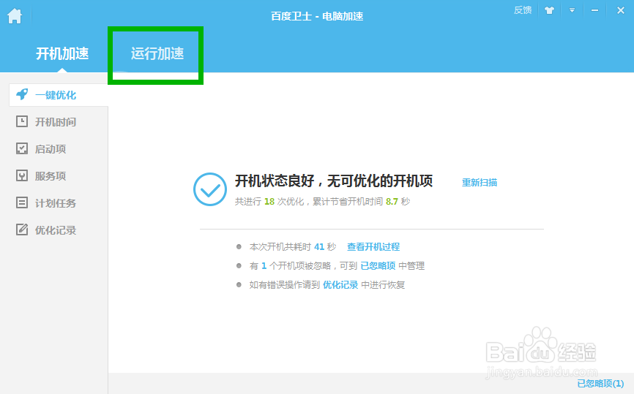Minimize the 百度卫士 window

[594, 10]
